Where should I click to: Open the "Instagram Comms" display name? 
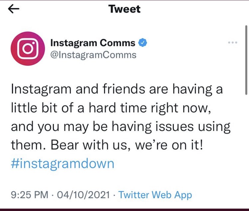coord(93,43)
